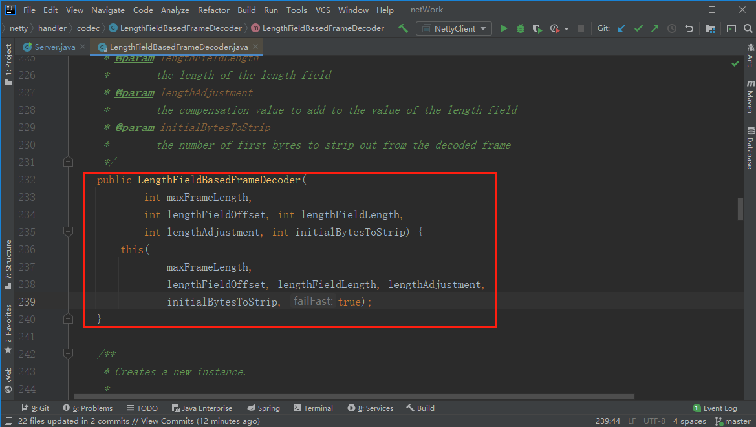Click the vertical editor scrollbar thumb

(740, 209)
